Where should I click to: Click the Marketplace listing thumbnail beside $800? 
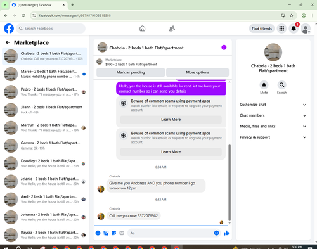point(100,61)
